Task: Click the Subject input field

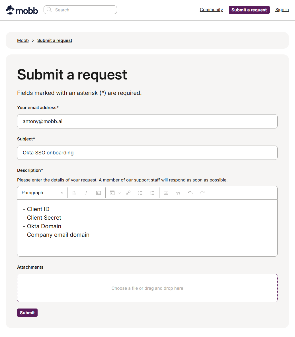Action: pyautogui.click(x=147, y=153)
